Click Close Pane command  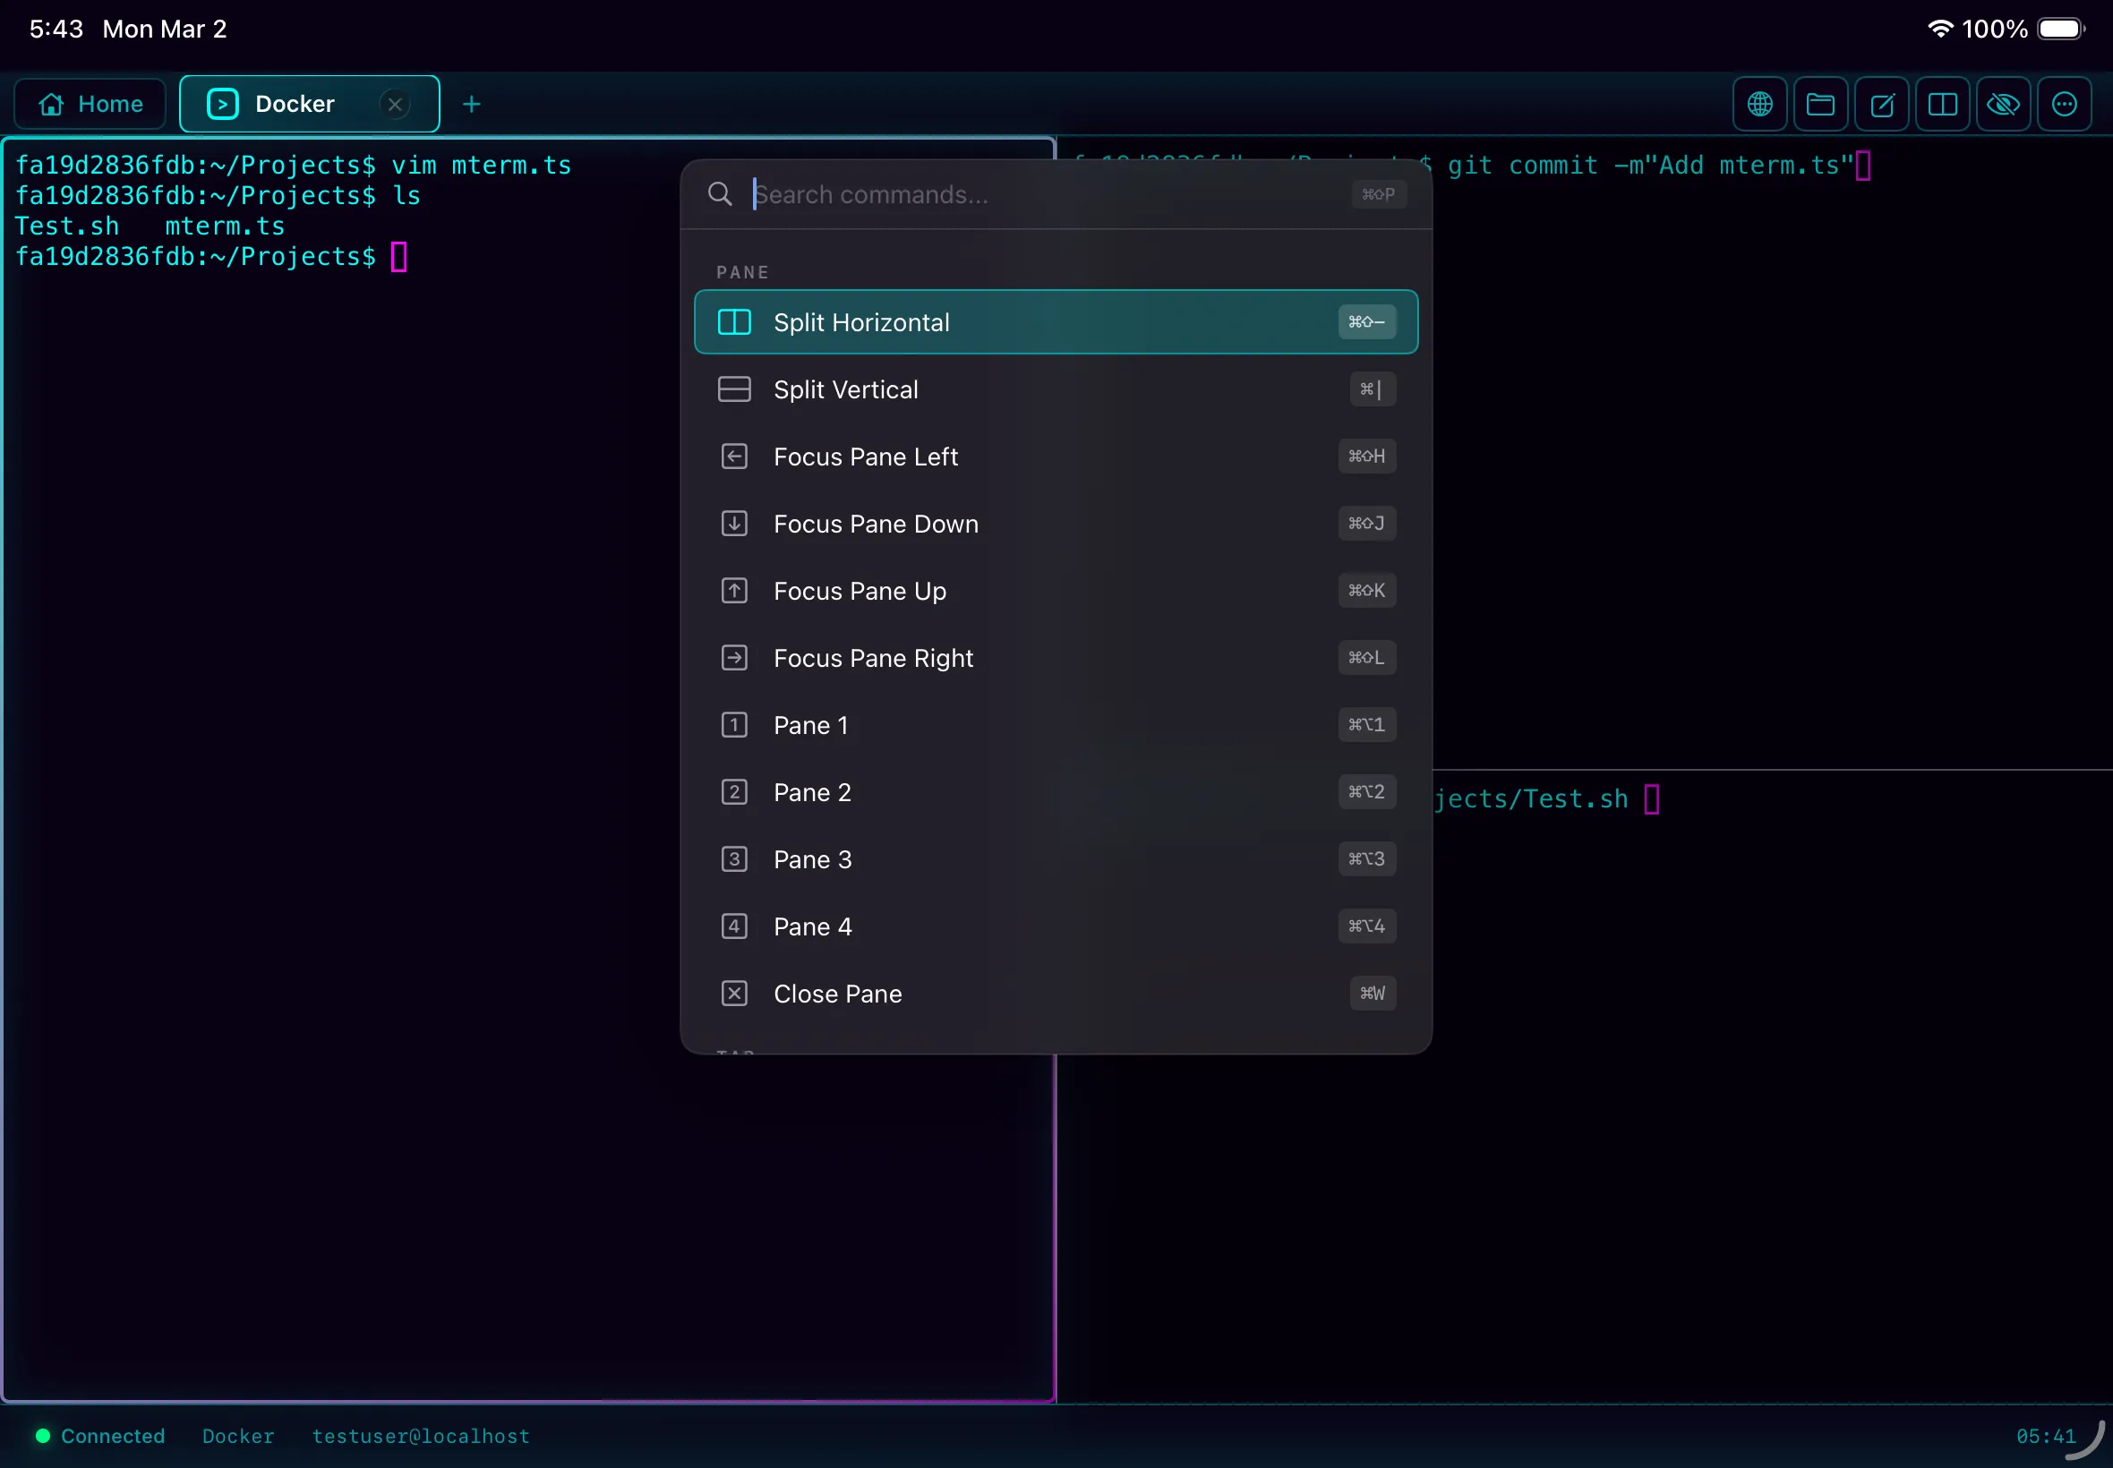[1055, 994]
